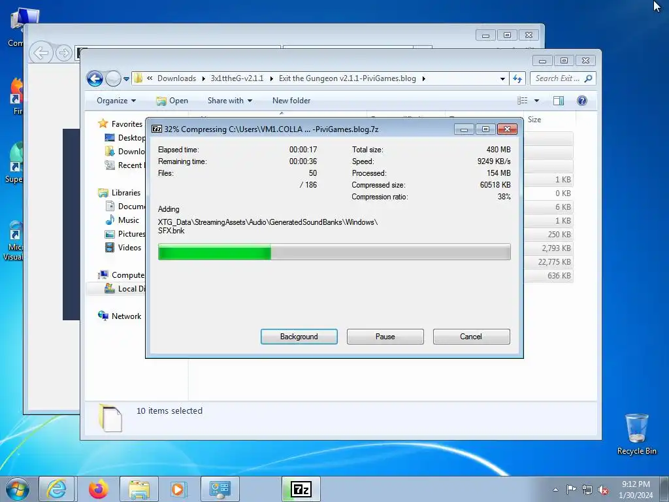The width and height of the screenshot is (669, 502).
Task: Open Control Panel taskbar button
Action: 220,489
